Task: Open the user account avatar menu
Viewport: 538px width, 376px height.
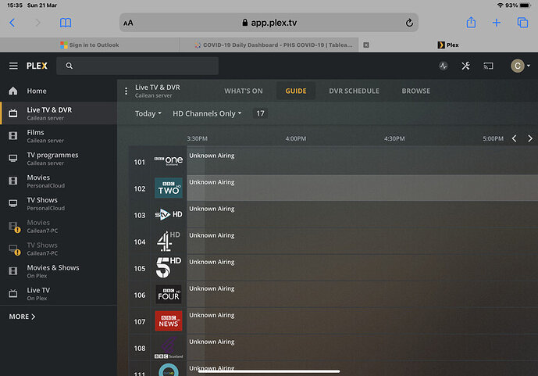Action: click(520, 66)
